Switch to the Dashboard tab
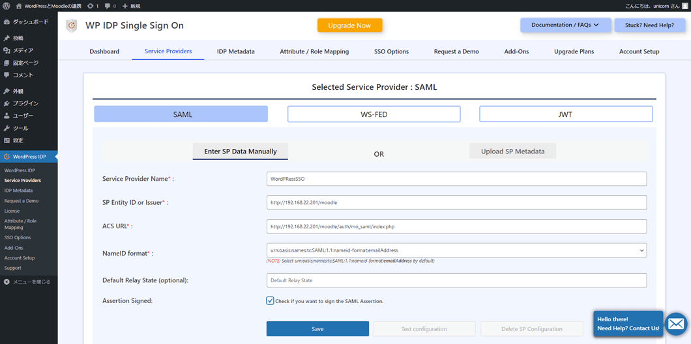Screen dimensions: 691x344 tap(104, 51)
